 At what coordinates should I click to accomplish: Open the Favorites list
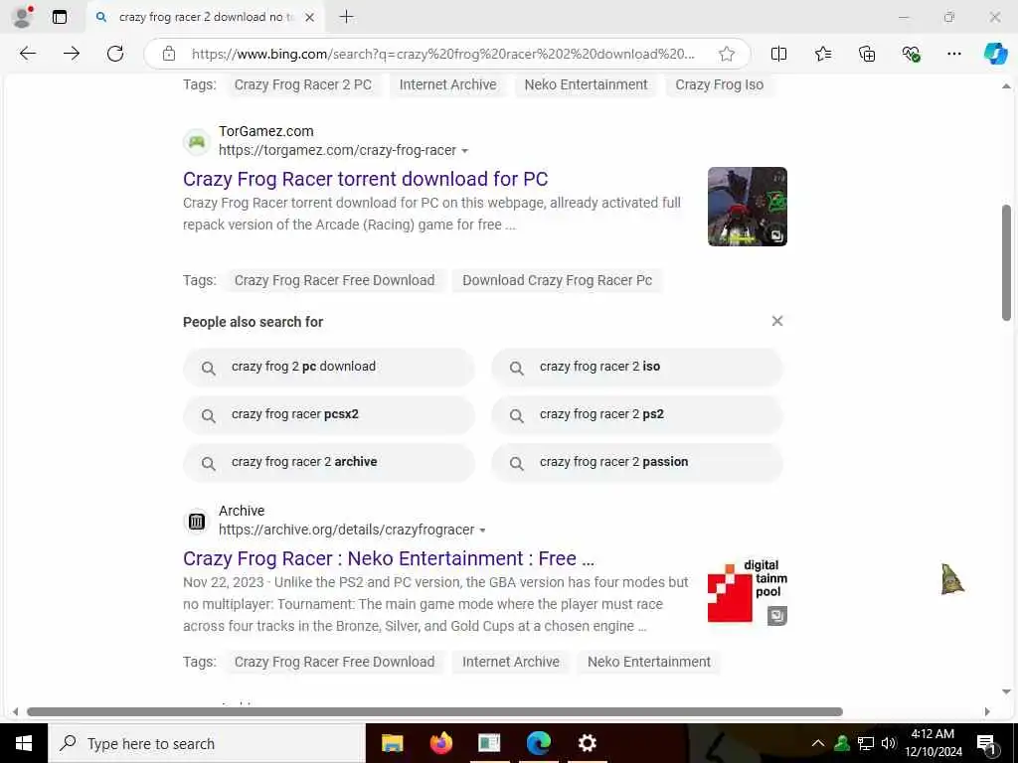(x=823, y=54)
